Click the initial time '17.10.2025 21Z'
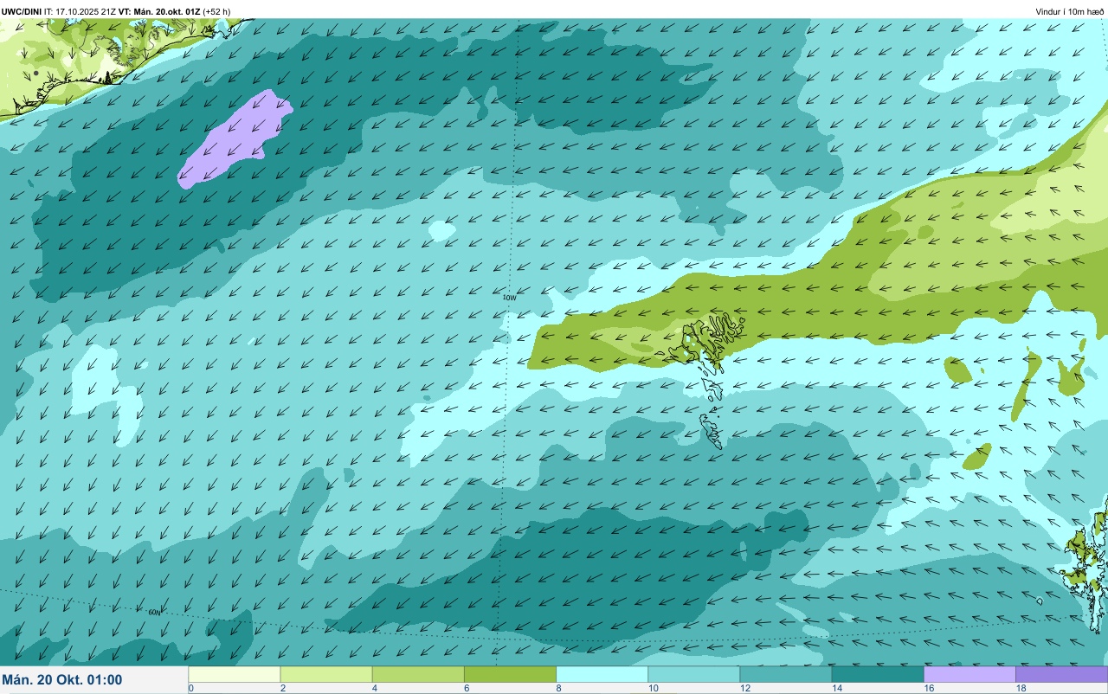1108x694 pixels. click(x=86, y=11)
